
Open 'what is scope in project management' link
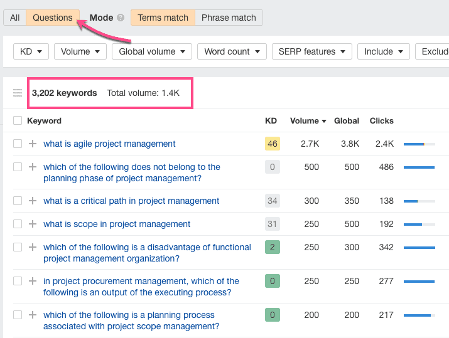click(x=117, y=224)
